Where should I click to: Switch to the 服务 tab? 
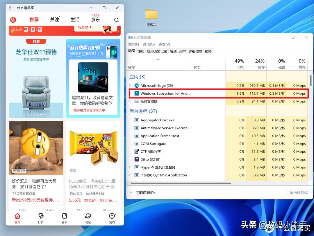tap(208, 51)
